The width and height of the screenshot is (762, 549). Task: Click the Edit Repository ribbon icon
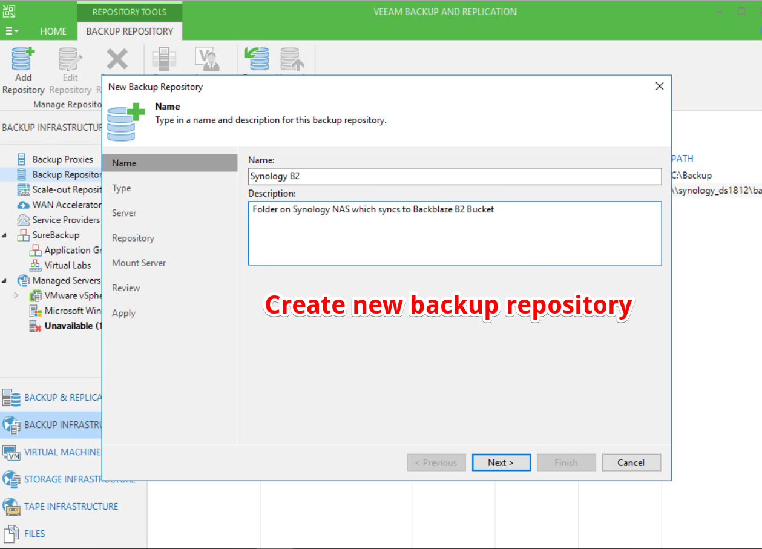pyautogui.click(x=70, y=59)
